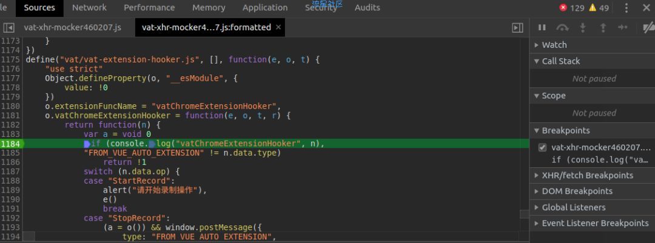Click the "StartRecord" string in the code
The width and height of the screenshot is (655, 243).
click(x=139, y=181)
